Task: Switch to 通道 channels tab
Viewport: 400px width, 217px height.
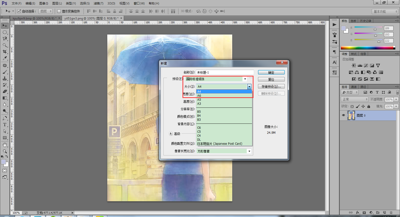Action: pos(354,87)
